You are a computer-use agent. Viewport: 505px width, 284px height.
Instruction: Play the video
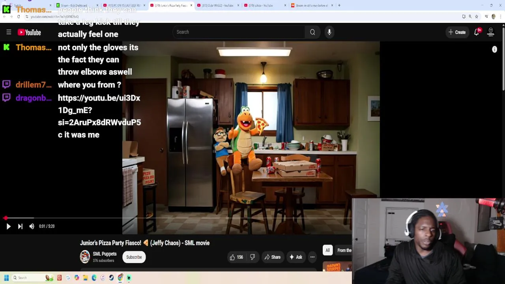8,226
